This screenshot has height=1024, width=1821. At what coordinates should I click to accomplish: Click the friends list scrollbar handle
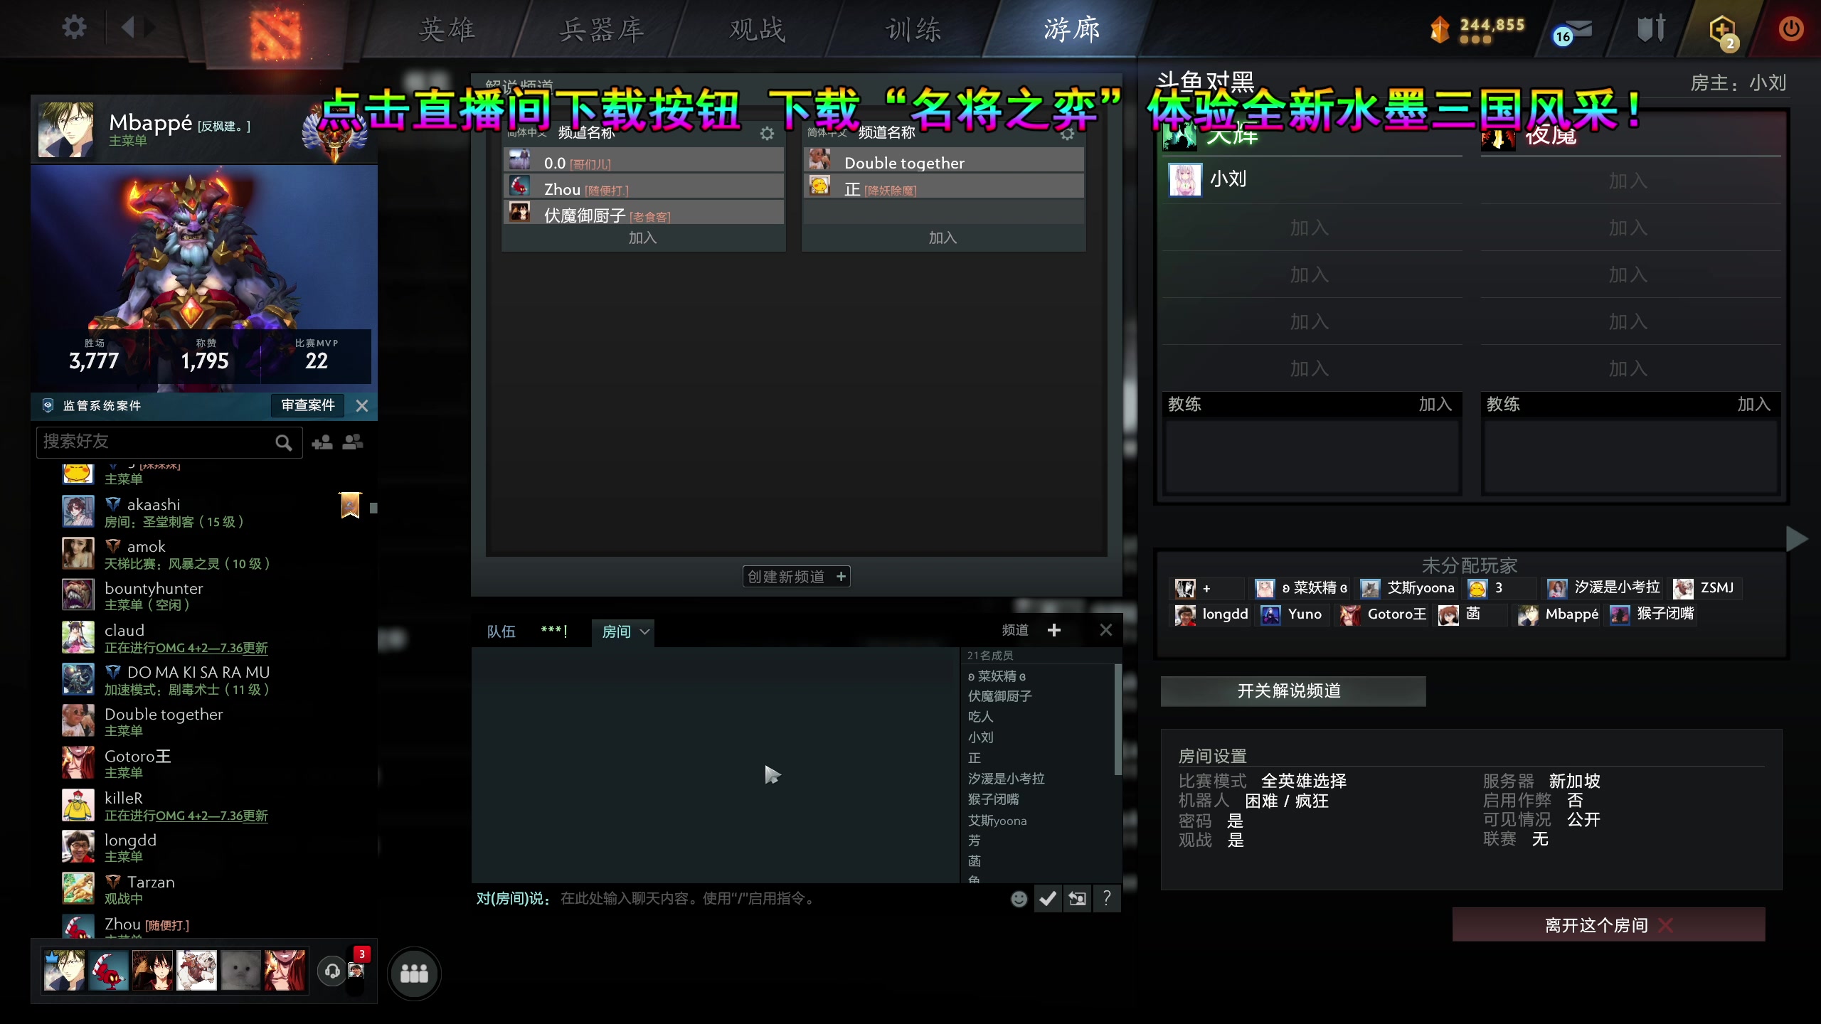pyautogui.click(x=373, y=508)
